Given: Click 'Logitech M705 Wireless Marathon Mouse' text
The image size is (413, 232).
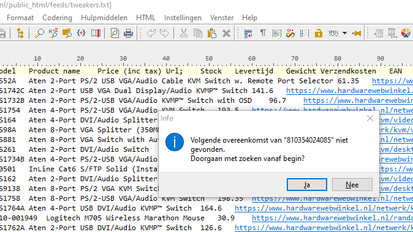Looking at the screenshot, I should pos(125,218).
